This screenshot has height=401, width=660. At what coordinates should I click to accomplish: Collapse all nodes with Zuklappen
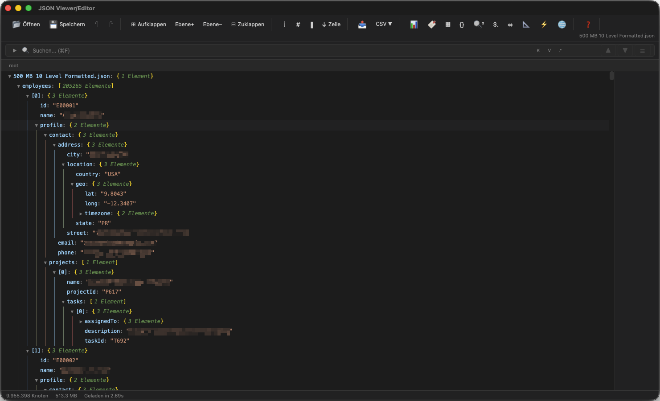(248, 25)
